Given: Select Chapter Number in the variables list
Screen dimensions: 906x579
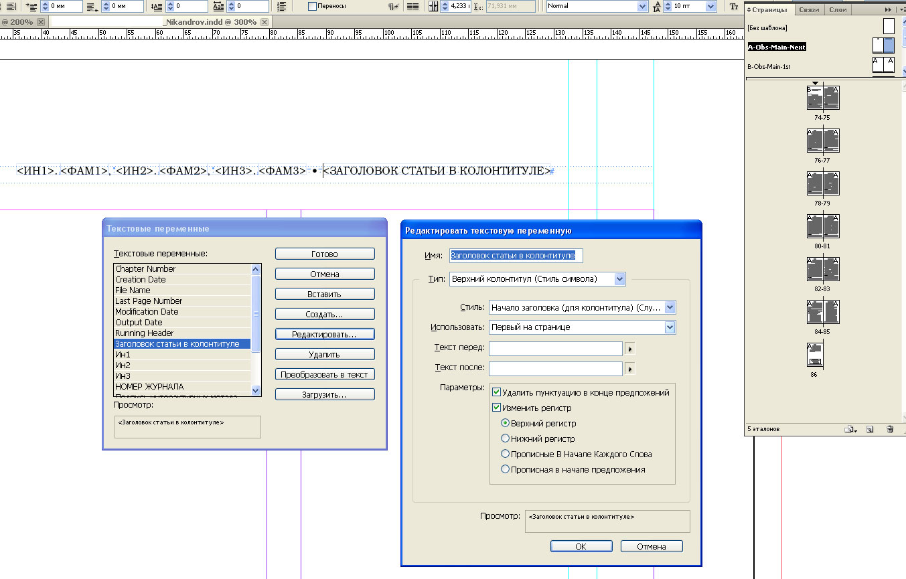Looking at the screenshot, I should pos(182,269).
